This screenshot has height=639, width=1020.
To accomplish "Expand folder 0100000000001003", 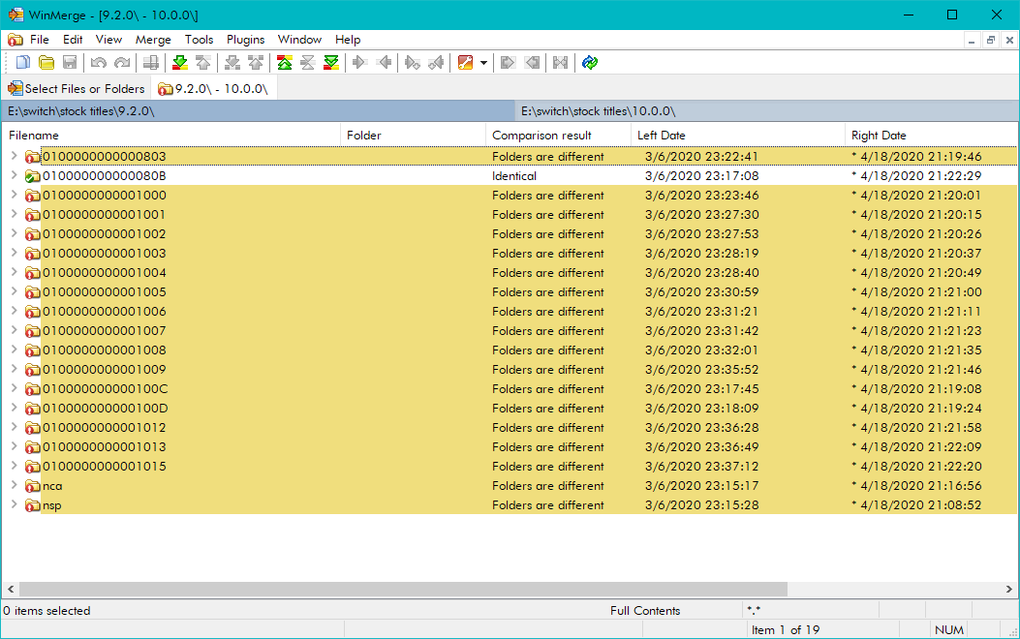I will tap(14, 253).
